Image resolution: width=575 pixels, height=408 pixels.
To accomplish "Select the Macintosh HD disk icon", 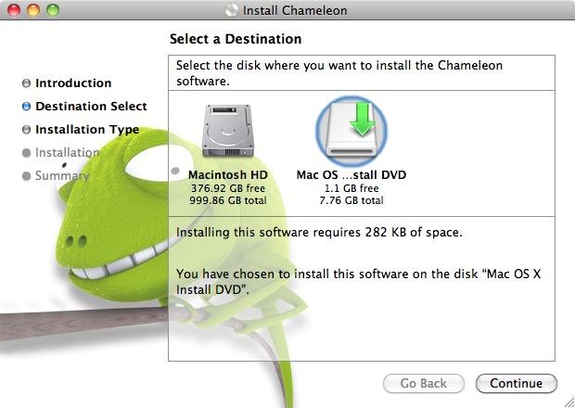I will click(228, 131).
